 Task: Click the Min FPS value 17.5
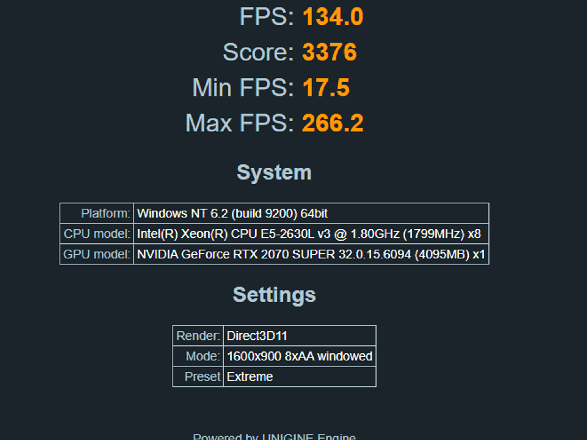[326, 88]
